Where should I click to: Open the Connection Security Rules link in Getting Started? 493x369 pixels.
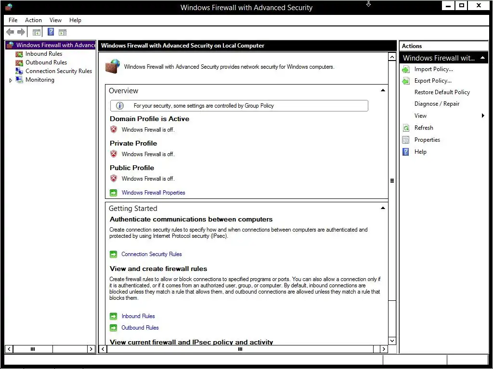(x=152, y=254)
